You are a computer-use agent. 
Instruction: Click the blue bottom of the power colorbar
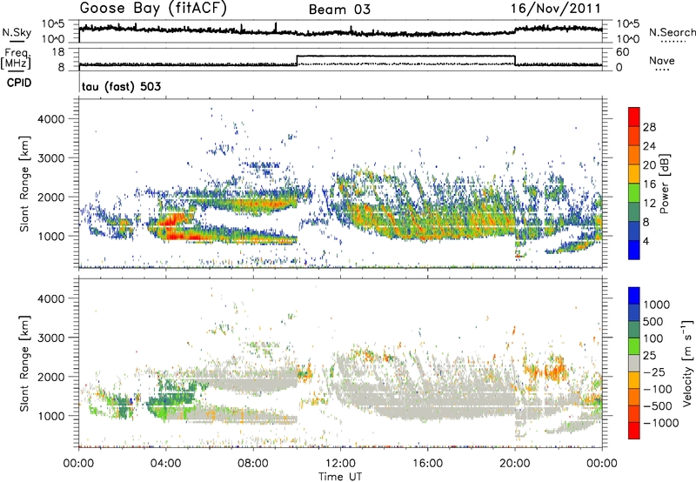point(634,250)
